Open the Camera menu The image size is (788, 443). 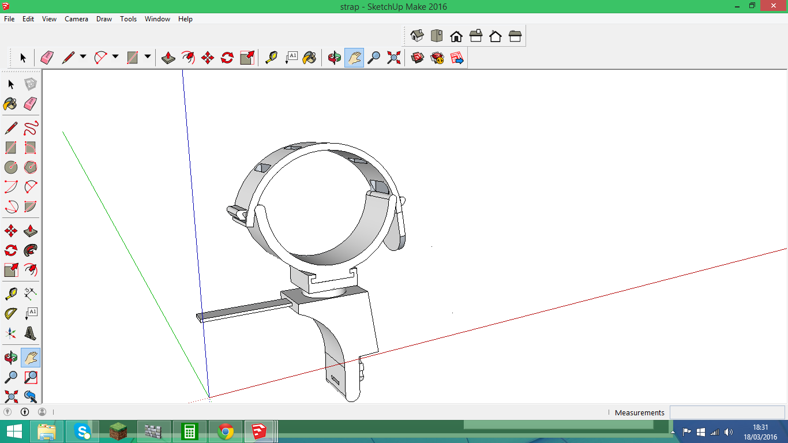(76, 19)
